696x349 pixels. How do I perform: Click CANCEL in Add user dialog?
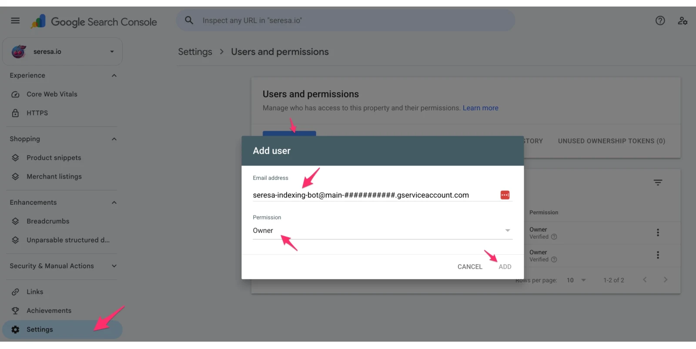[x=470, y=267]
